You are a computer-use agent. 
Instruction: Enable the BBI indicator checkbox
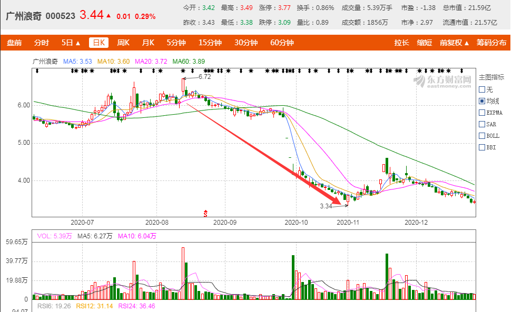pos(482,147)
